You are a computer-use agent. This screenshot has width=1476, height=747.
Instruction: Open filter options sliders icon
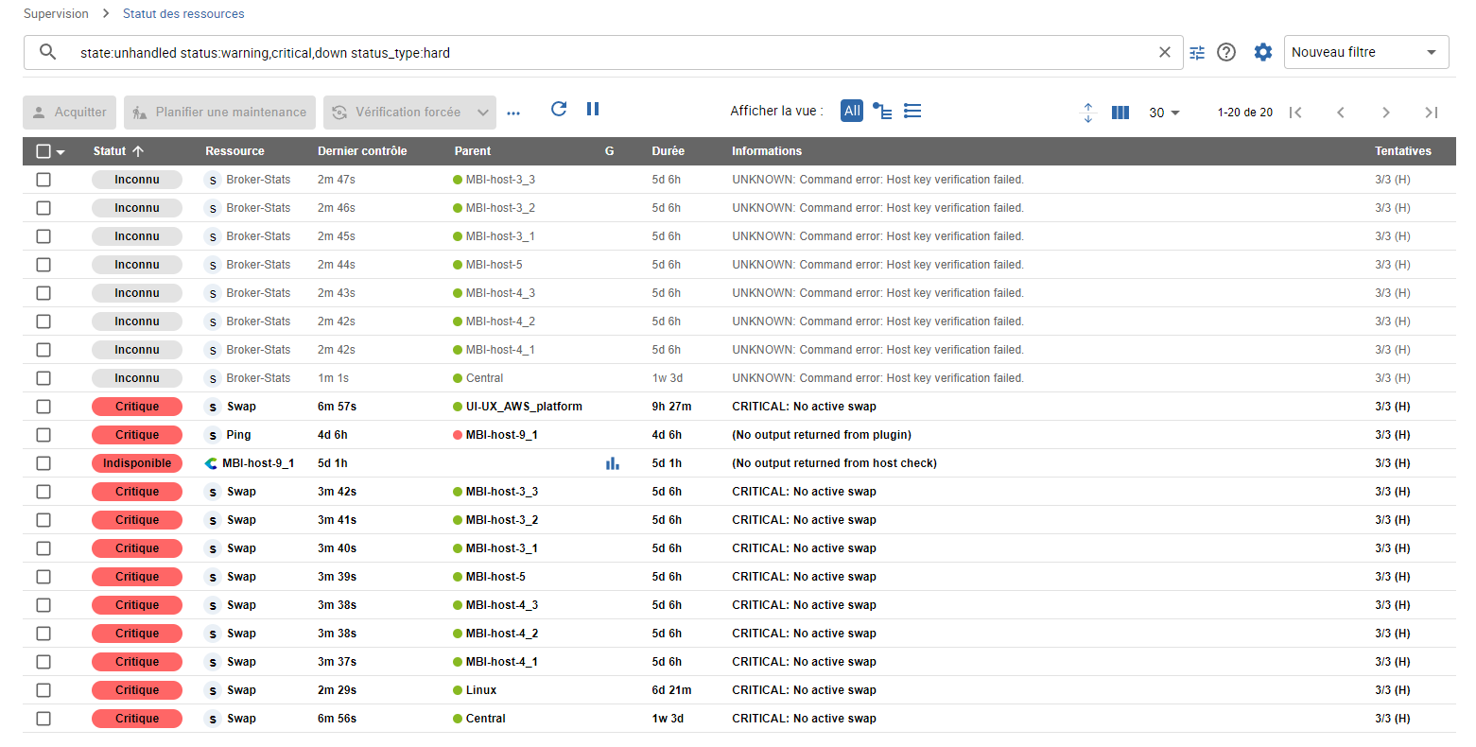(x=1197, y=53)
